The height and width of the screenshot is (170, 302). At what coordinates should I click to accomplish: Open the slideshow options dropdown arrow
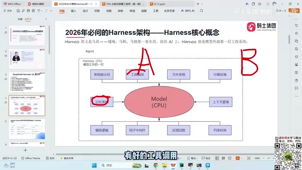tap(242, 158)
